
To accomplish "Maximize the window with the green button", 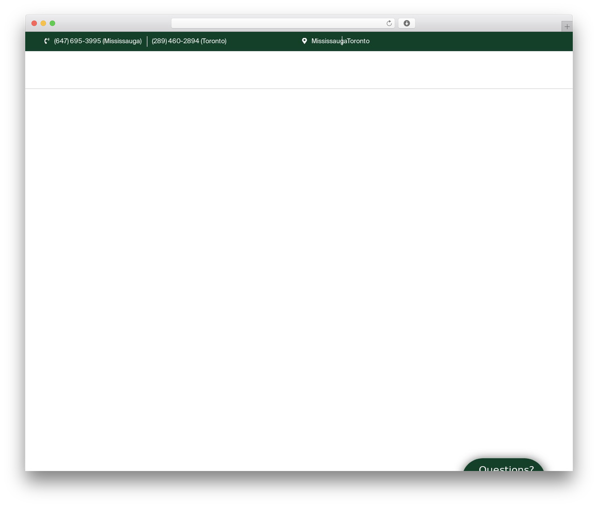I will click(52, 23).
